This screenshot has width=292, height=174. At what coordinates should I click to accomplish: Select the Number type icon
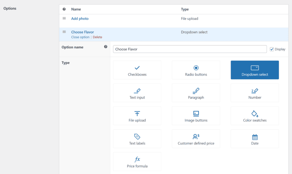pyautogui.click(x=255, y=91)
